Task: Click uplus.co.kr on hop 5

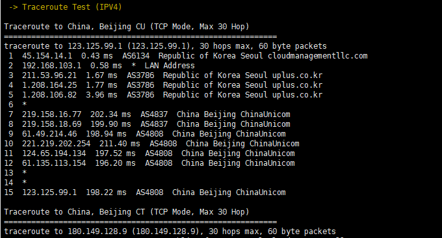Action: coord(297,95)
